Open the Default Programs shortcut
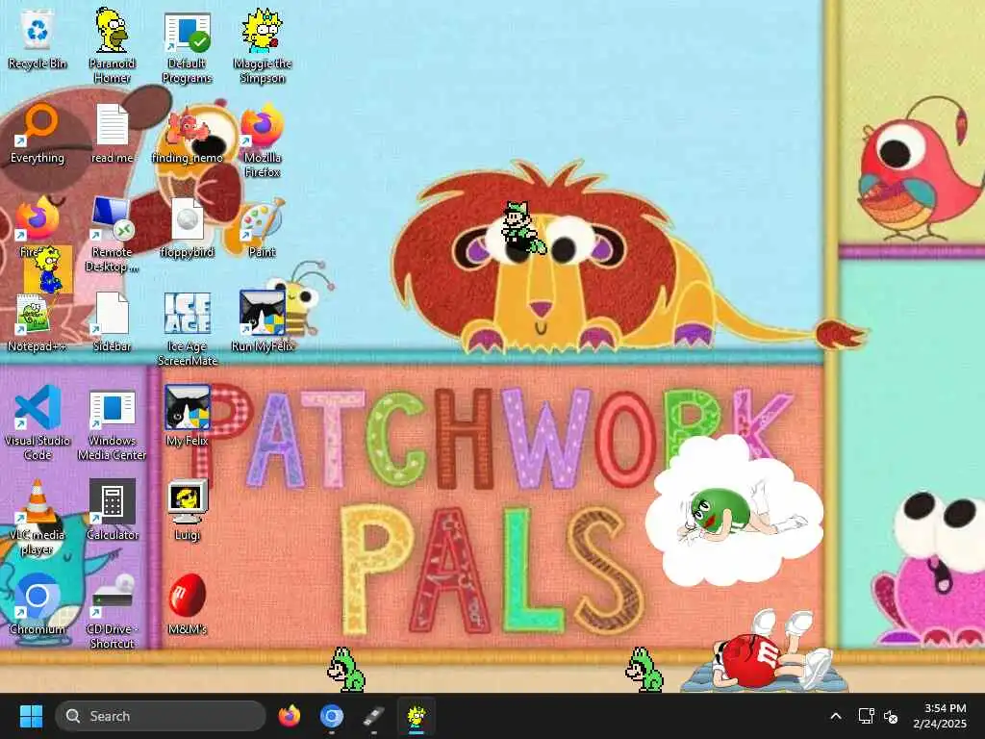The width and height of the screenshot is (985, 739). pos(188,48)
